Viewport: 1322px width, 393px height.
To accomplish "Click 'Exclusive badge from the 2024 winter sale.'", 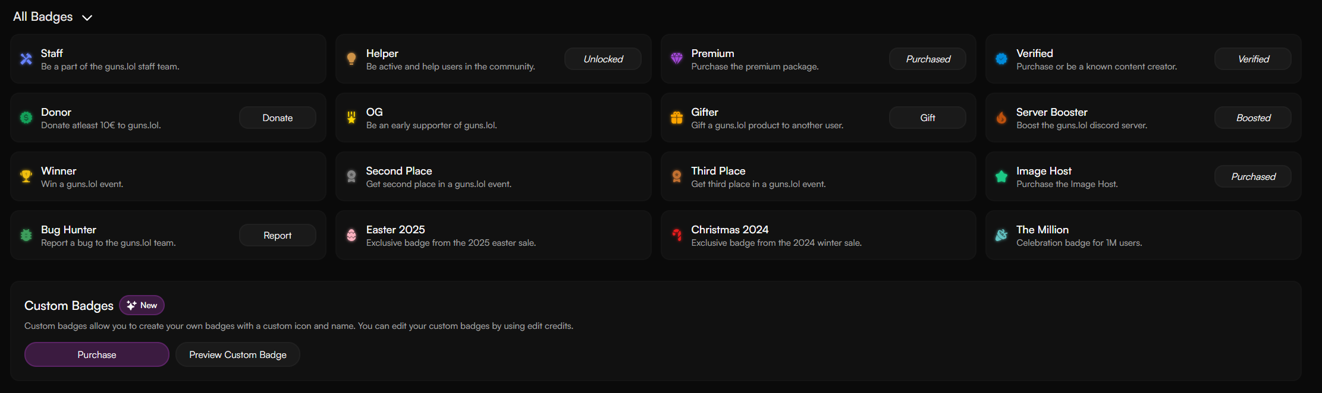I will (x=776, y=243).
